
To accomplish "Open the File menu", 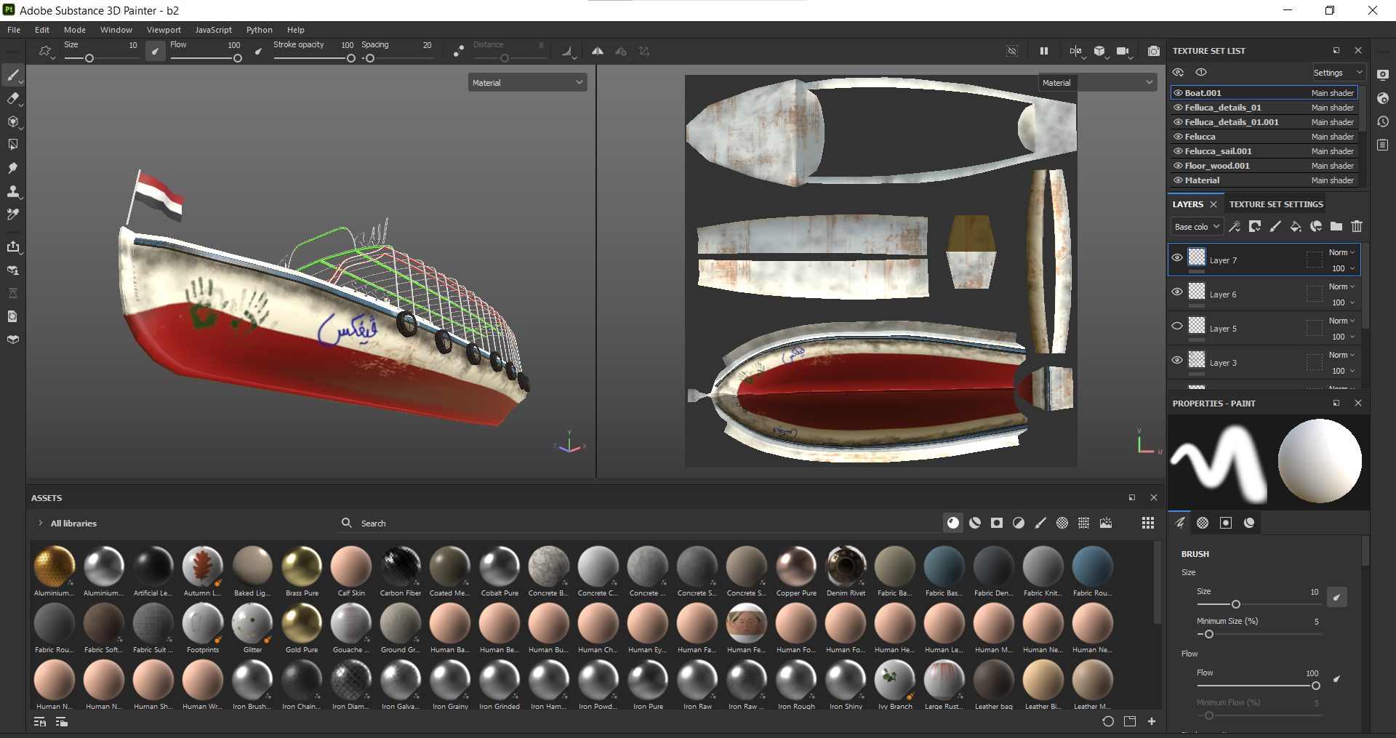I will point(14,30).
